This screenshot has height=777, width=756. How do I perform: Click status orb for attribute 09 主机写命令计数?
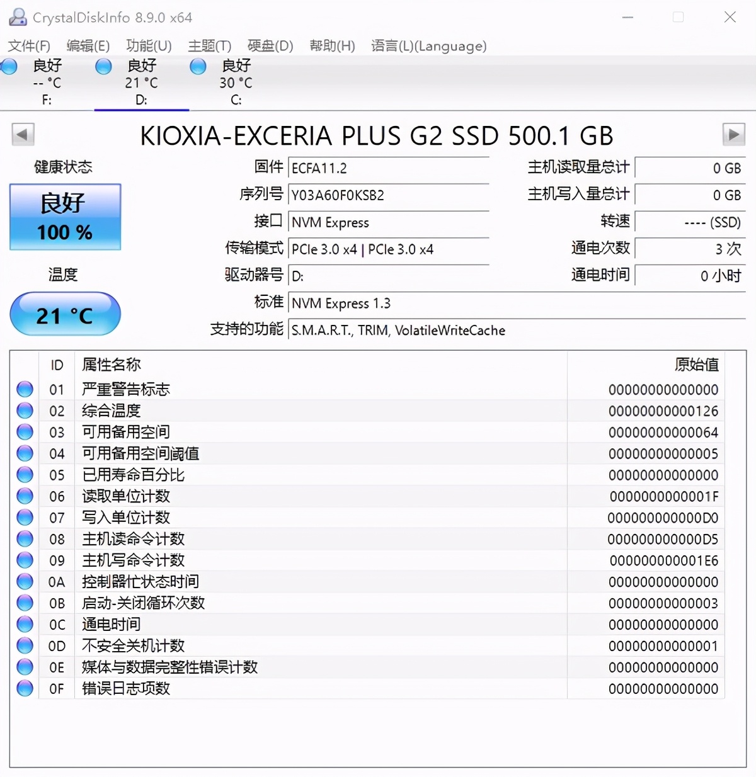pos(25,560)
